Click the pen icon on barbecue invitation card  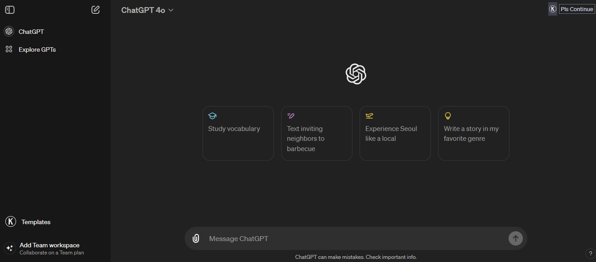(x=291, y=116)
